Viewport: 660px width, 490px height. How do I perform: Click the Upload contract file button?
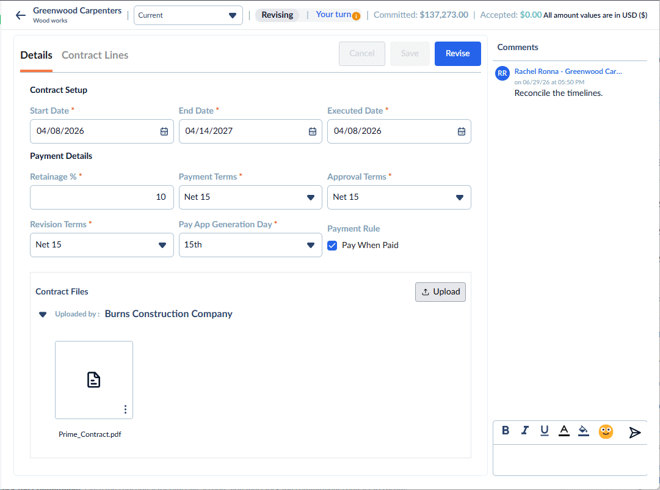pos(440,292)
